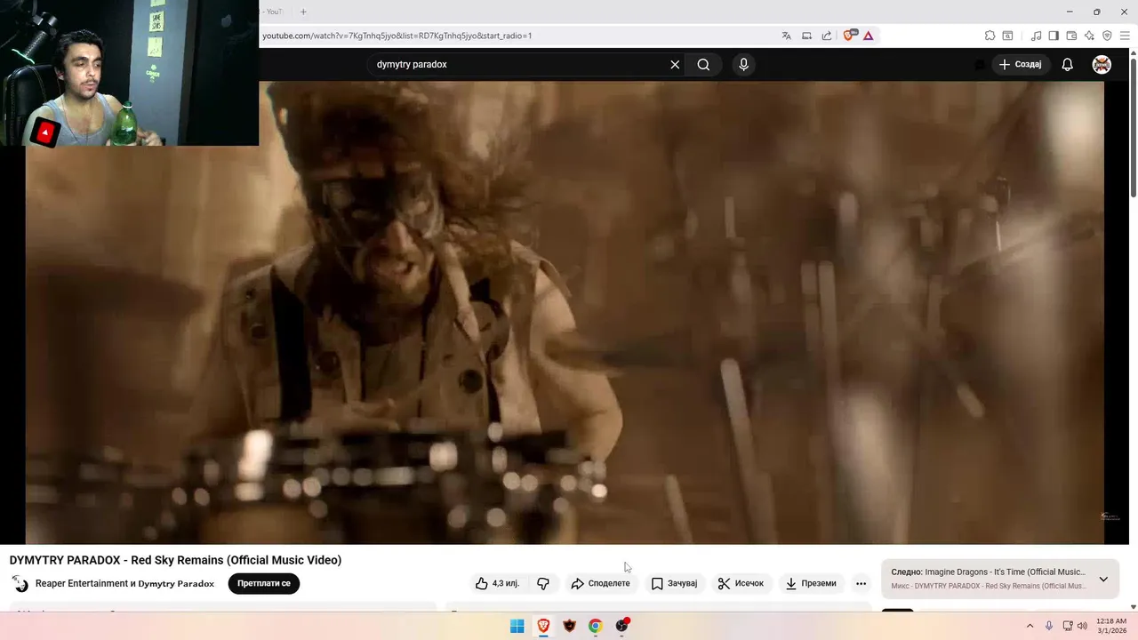Click the tab search icon in toolbar

click(1007, 36)
